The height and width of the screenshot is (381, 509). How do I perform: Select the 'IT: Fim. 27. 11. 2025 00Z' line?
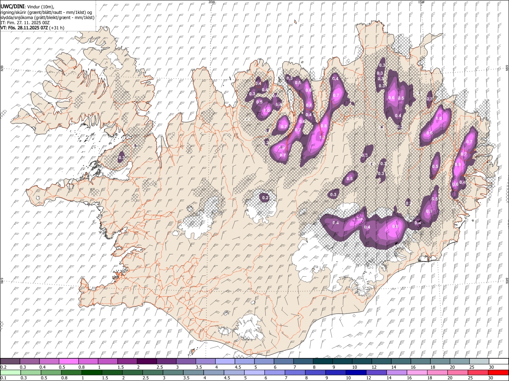click(25, 23)
